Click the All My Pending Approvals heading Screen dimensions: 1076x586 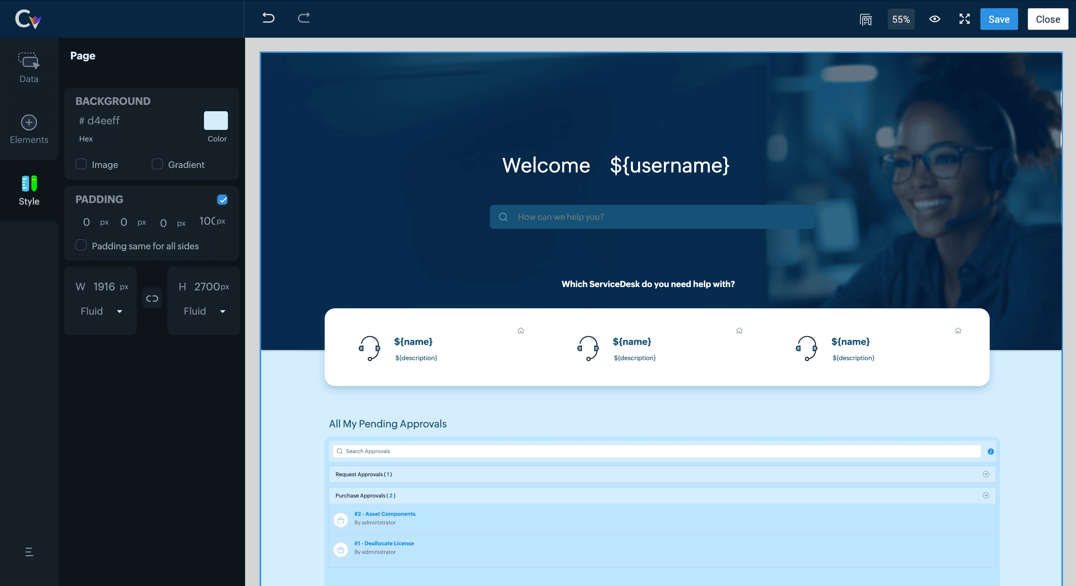coord(388,424)
